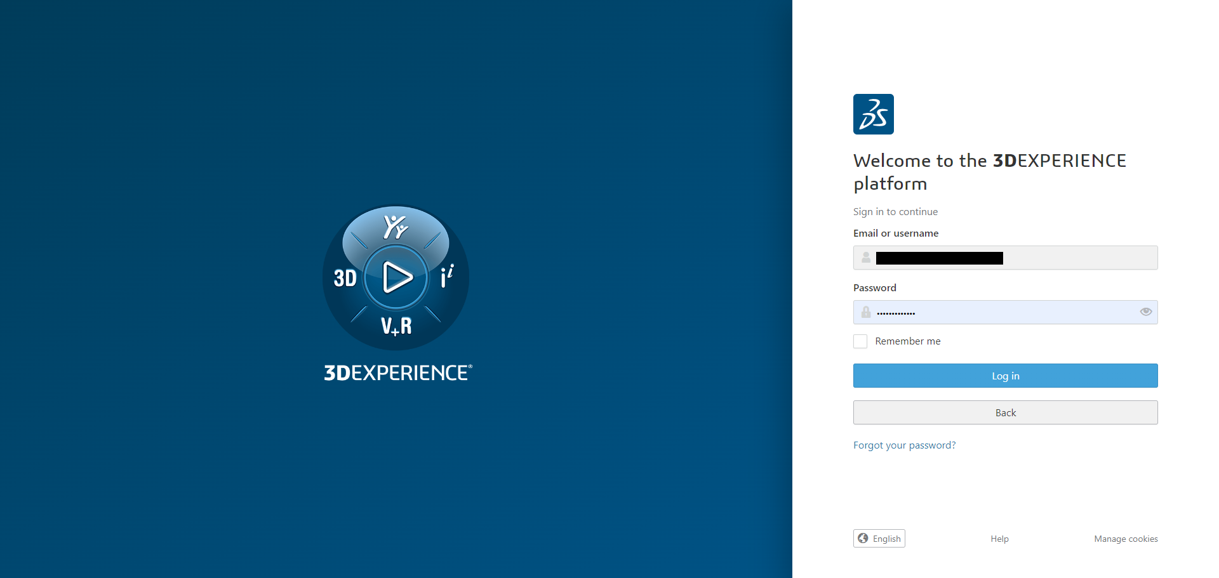Click the 3DEXPERIENCE wordmark under the compass

tap(398, 372)
